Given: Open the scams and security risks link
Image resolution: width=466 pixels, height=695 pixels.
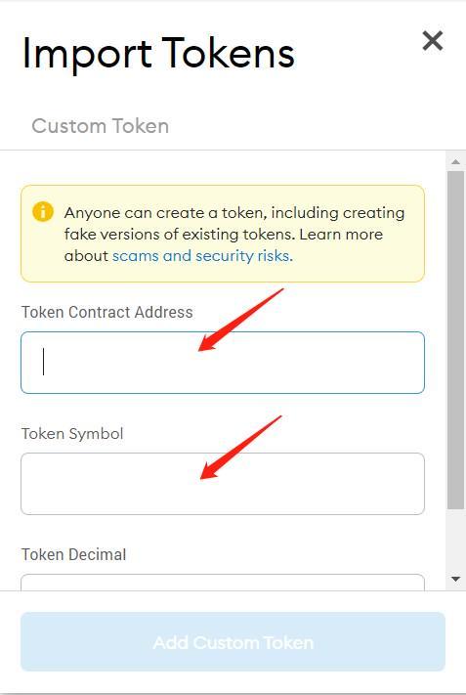Looking at the screenshot, I should [202, 256].
